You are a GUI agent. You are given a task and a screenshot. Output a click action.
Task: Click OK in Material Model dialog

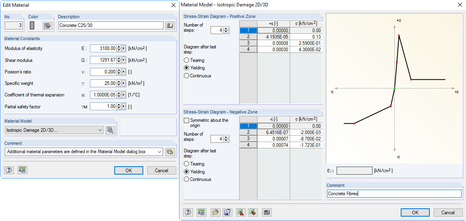point(415,212)
